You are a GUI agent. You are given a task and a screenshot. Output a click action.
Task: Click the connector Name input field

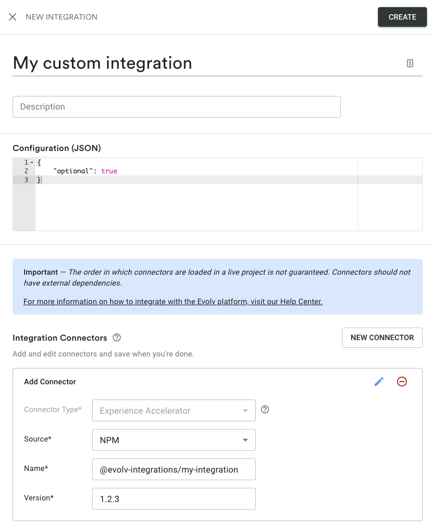coord(174,469)
